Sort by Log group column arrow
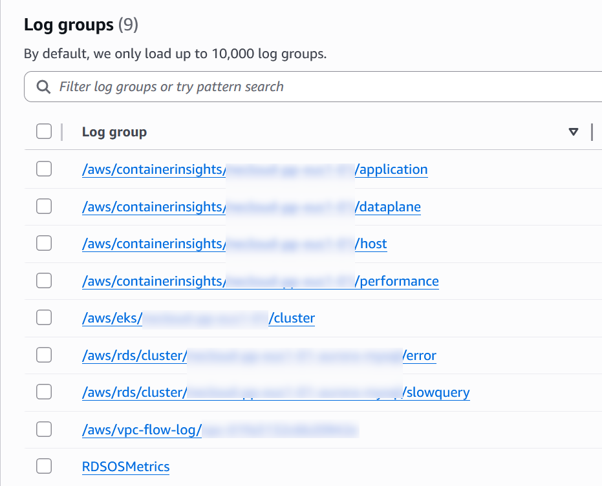602x486 pixels. (573, 132)
